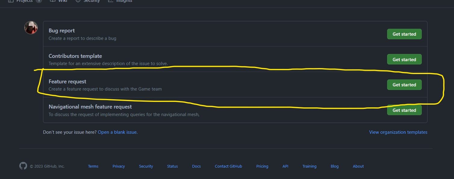The width and height of the screenshot is (454, 179).
Task: View organization templates
Action: pyautogui.click(x=398, y=132)
